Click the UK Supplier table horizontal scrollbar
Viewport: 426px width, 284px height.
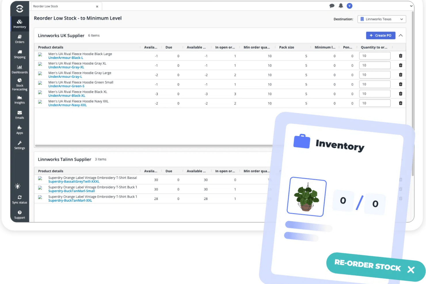coord(154,146)
